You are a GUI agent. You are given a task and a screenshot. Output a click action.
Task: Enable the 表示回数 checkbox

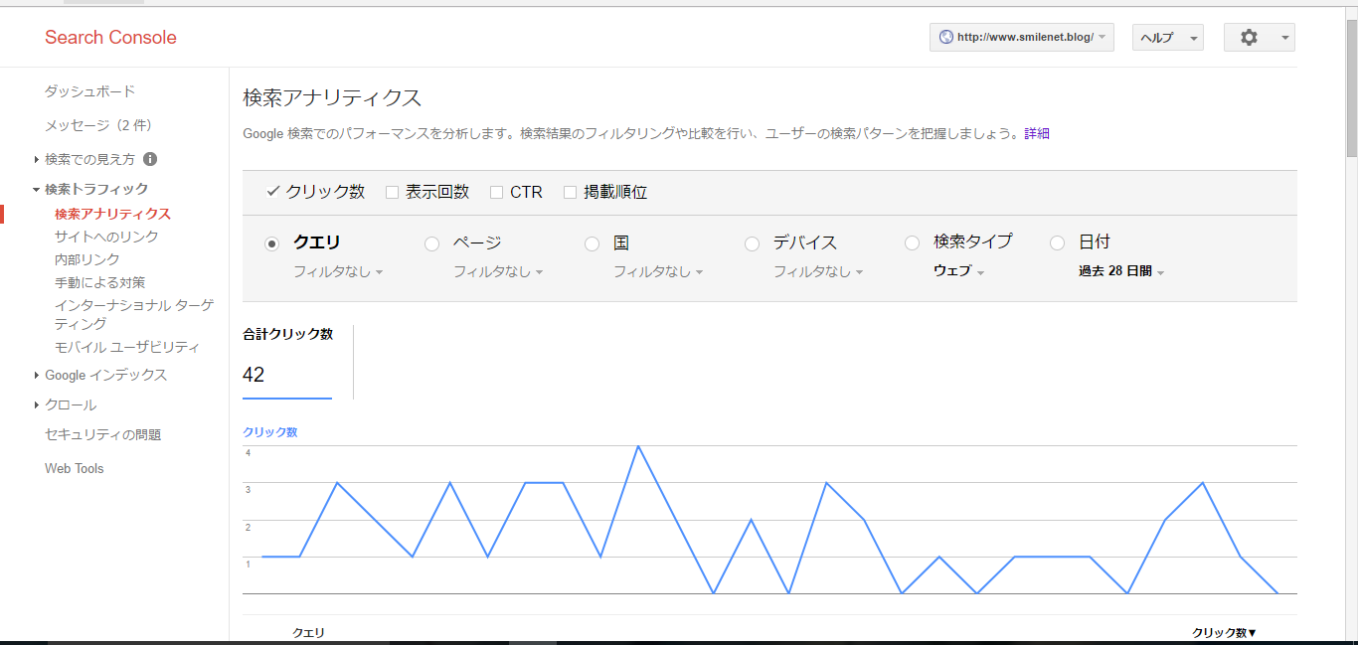point(392,192)
